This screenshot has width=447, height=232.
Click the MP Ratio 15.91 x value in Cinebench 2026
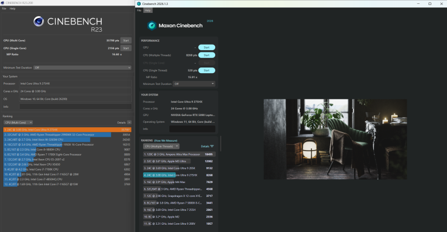[x=192, y=77]
